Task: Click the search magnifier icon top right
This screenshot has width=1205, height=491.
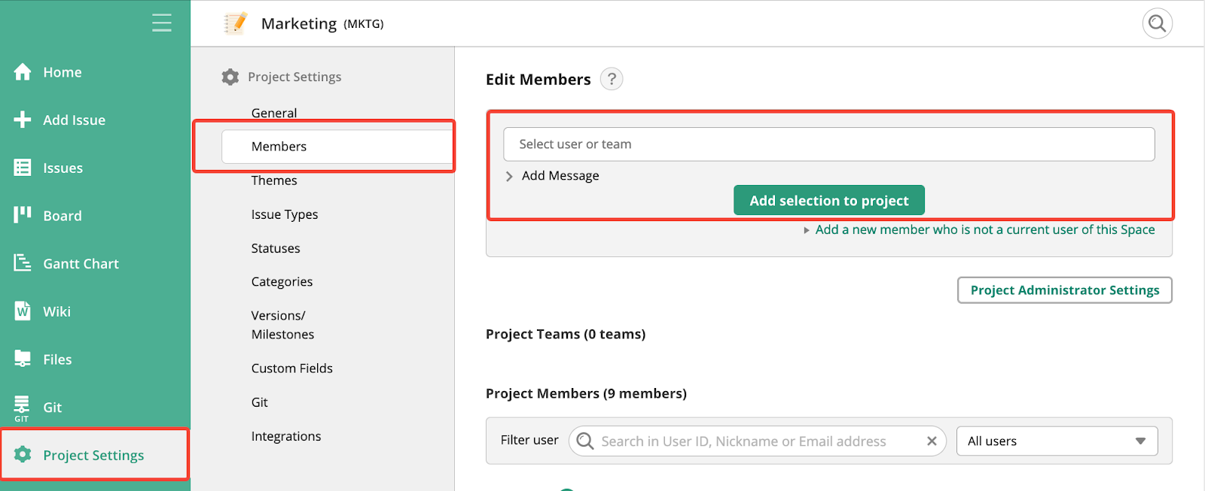Action: [1157, 24]
